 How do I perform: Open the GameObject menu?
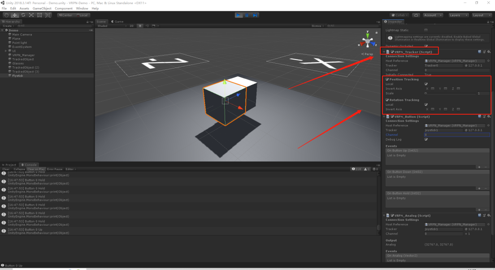[42, 9]
